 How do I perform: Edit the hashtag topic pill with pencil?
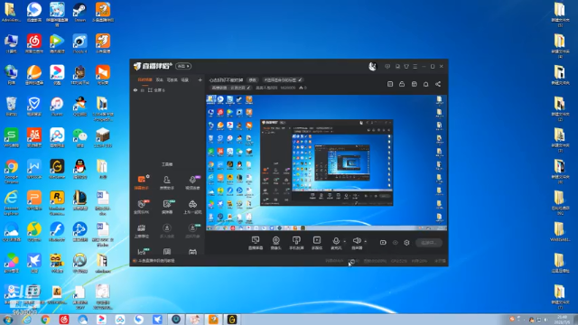pyautogui.click(x=283, y=80)
